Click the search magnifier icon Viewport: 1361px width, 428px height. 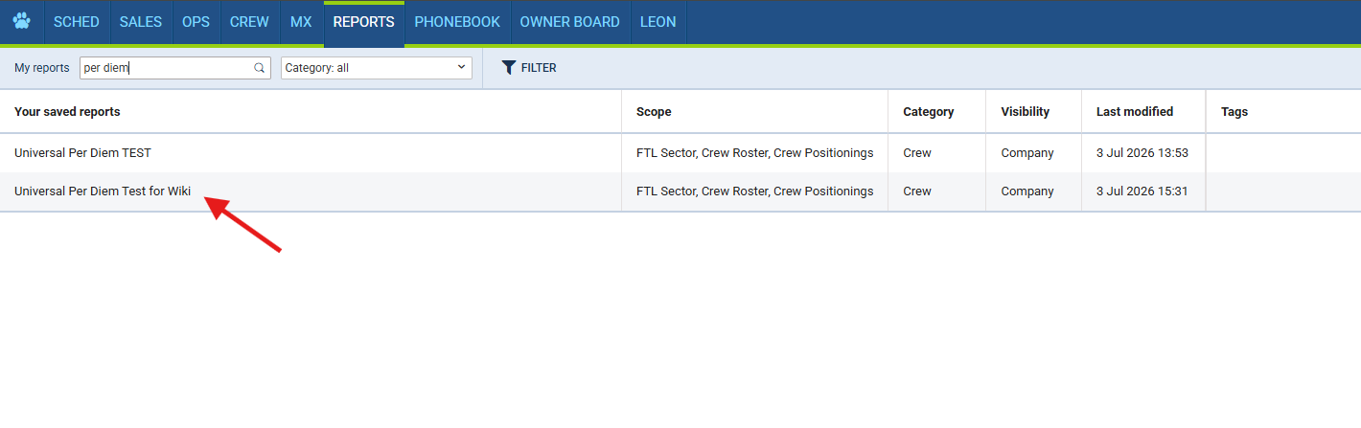pos(259,68)
